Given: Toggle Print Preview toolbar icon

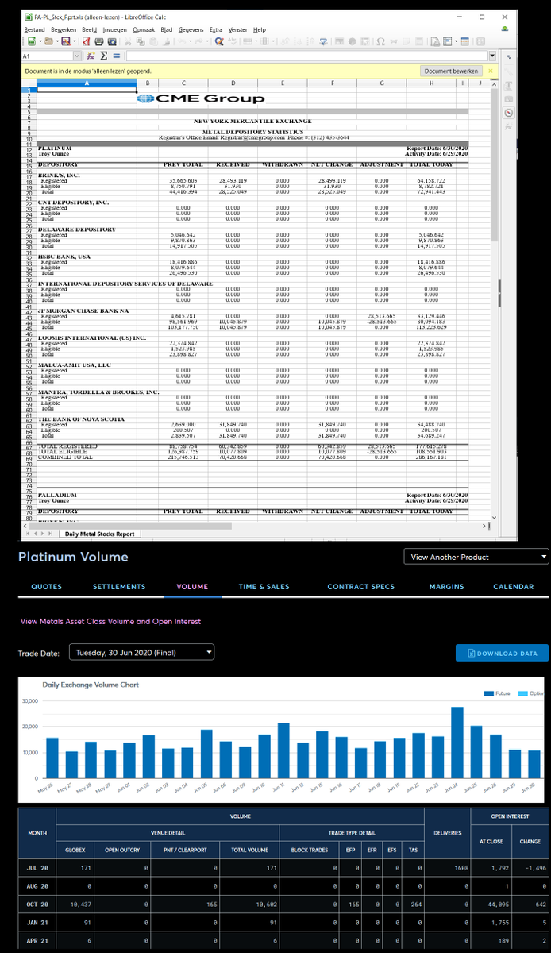Looking at the screenshot, I should [113, 41].
